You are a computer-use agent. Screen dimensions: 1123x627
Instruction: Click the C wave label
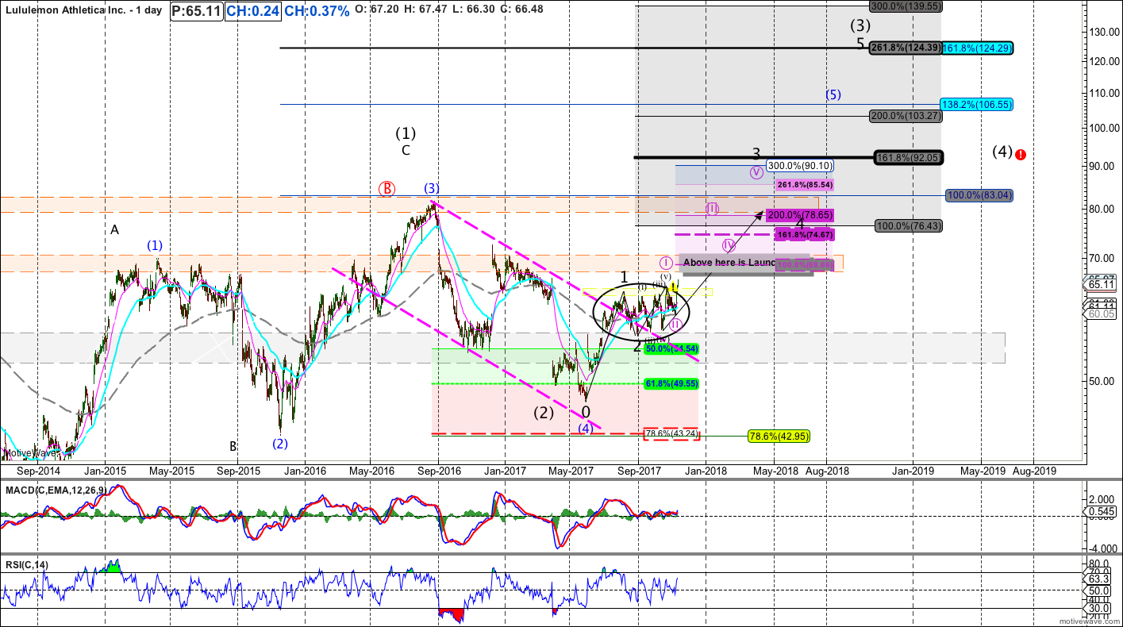[406, 150]
